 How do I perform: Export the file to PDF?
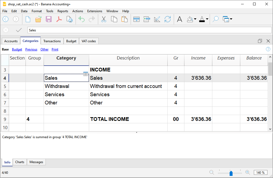(59, 19)
